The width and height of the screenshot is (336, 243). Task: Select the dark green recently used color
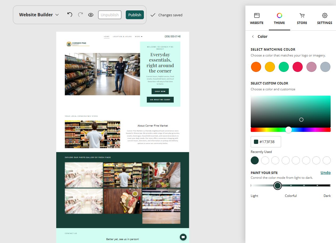(x=255, y=160)
